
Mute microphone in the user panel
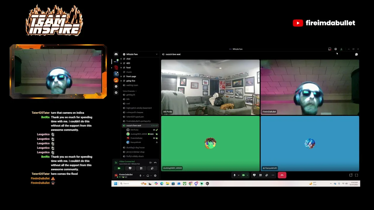pos(141,176)
